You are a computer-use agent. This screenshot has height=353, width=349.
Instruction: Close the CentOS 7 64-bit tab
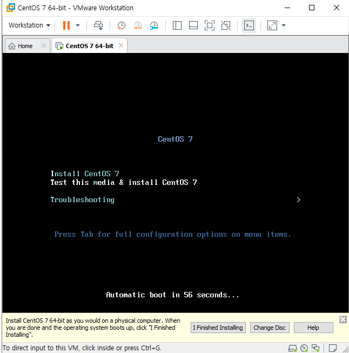point(121,46)
